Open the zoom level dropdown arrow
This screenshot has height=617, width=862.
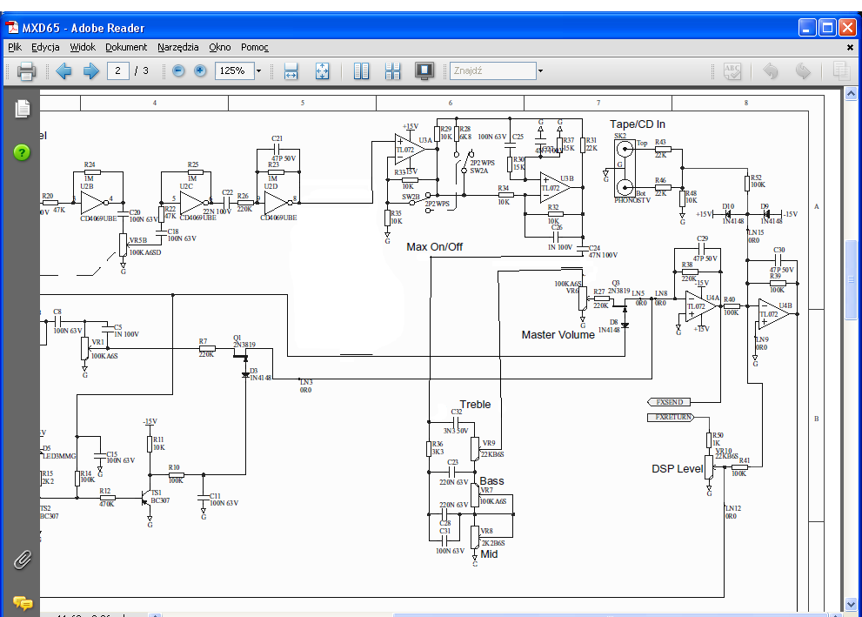(258, 71)
